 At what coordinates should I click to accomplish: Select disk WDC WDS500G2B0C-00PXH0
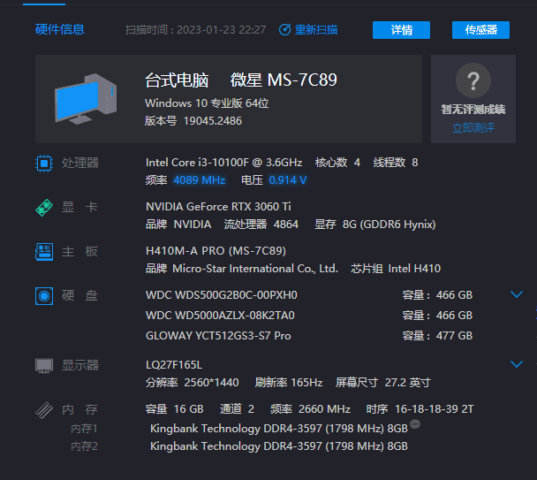(221, 295)
